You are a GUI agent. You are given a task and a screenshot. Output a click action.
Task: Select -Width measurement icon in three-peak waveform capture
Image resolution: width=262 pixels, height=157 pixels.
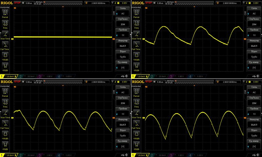[136, 66]
